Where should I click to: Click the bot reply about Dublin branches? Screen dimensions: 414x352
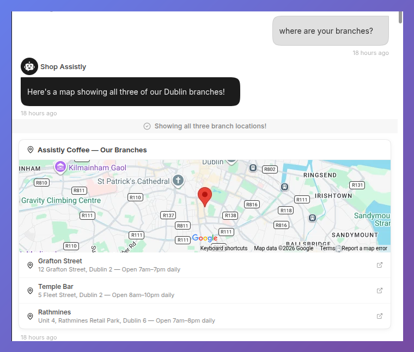pyautogui.click(x=130, y=92)
